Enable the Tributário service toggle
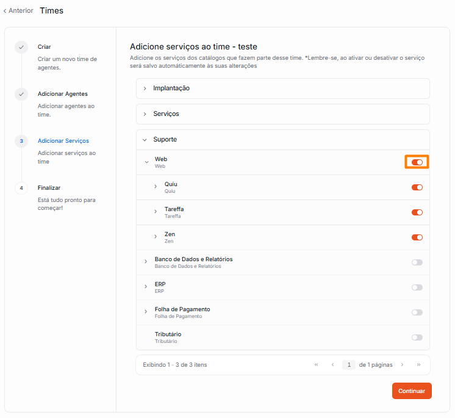455x418 pixels. 417,337
